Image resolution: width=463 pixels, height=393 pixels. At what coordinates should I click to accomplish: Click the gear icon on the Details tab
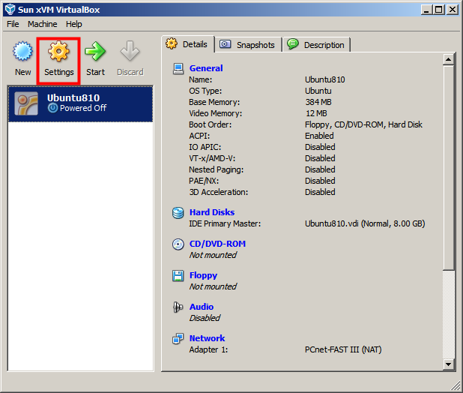tap(172, 43)
